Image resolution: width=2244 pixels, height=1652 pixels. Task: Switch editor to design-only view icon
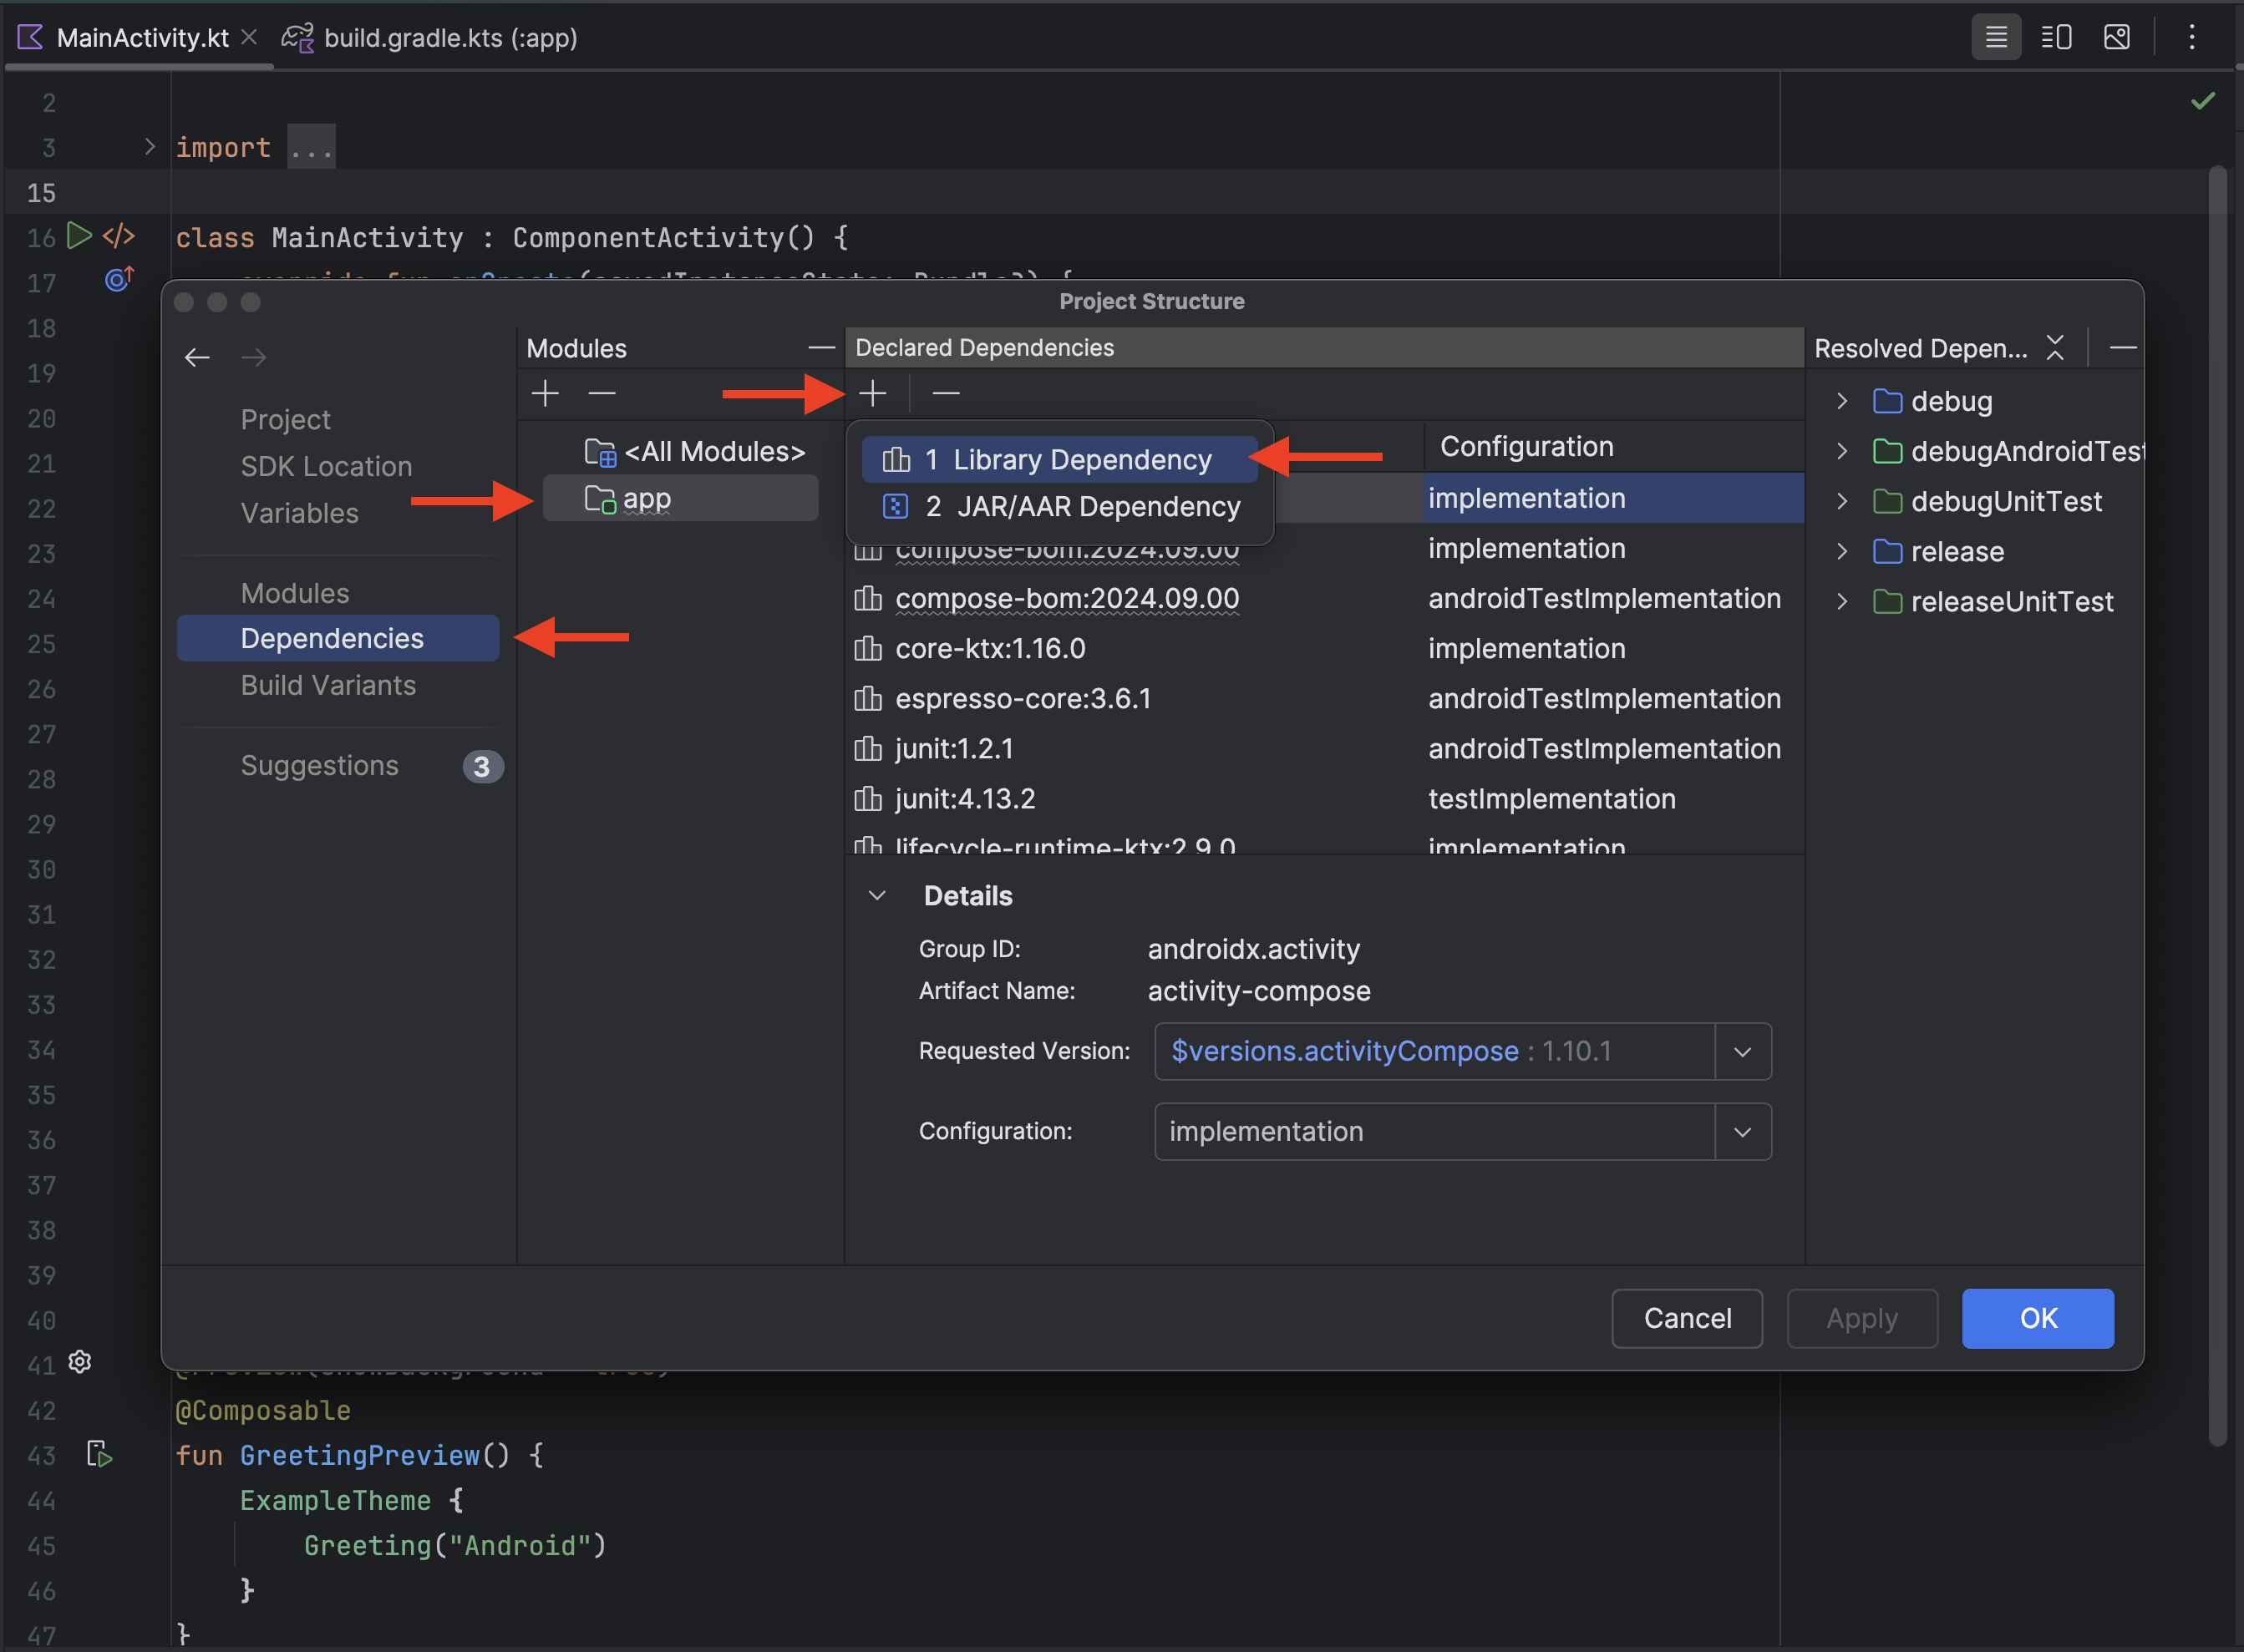click(x=2116, y=38)
